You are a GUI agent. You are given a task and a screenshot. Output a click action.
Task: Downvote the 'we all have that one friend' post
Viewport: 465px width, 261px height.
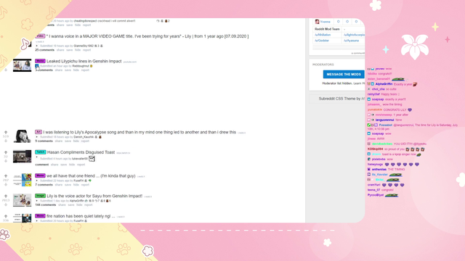click(6, 185)
